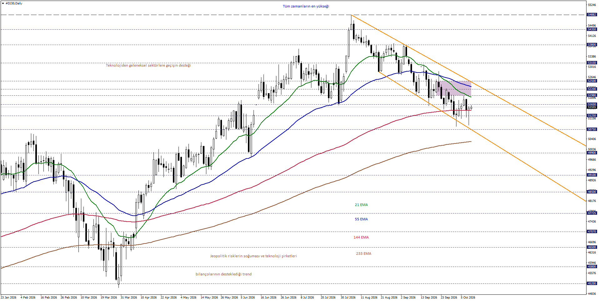Viewport: 599px width, 301px height.
Task: Click the '14 May 2026' date on time axis
Action: (x=209, y=298)
